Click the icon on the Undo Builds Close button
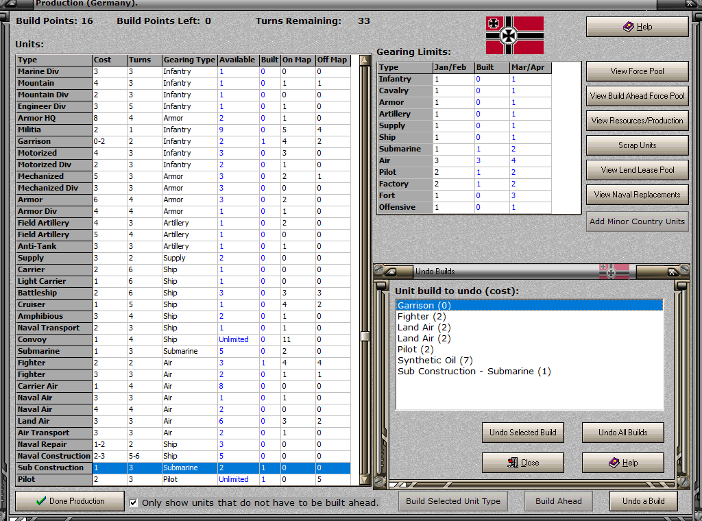 point(513,463)
